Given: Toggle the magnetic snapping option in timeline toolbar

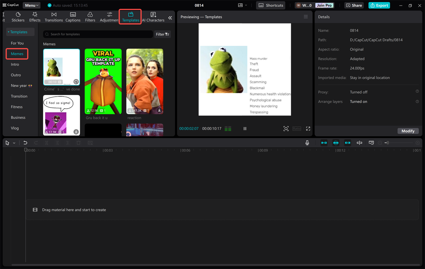Looking at the screenshot, I should (x=336, y=142).
